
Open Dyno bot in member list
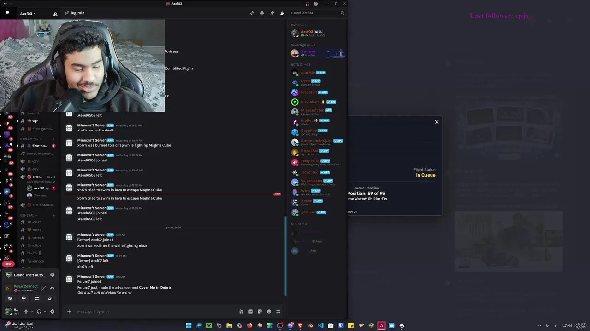point(317,82)
